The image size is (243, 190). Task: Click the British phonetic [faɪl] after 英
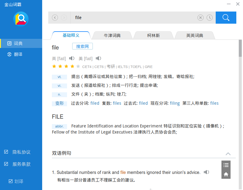pos(62,59)
